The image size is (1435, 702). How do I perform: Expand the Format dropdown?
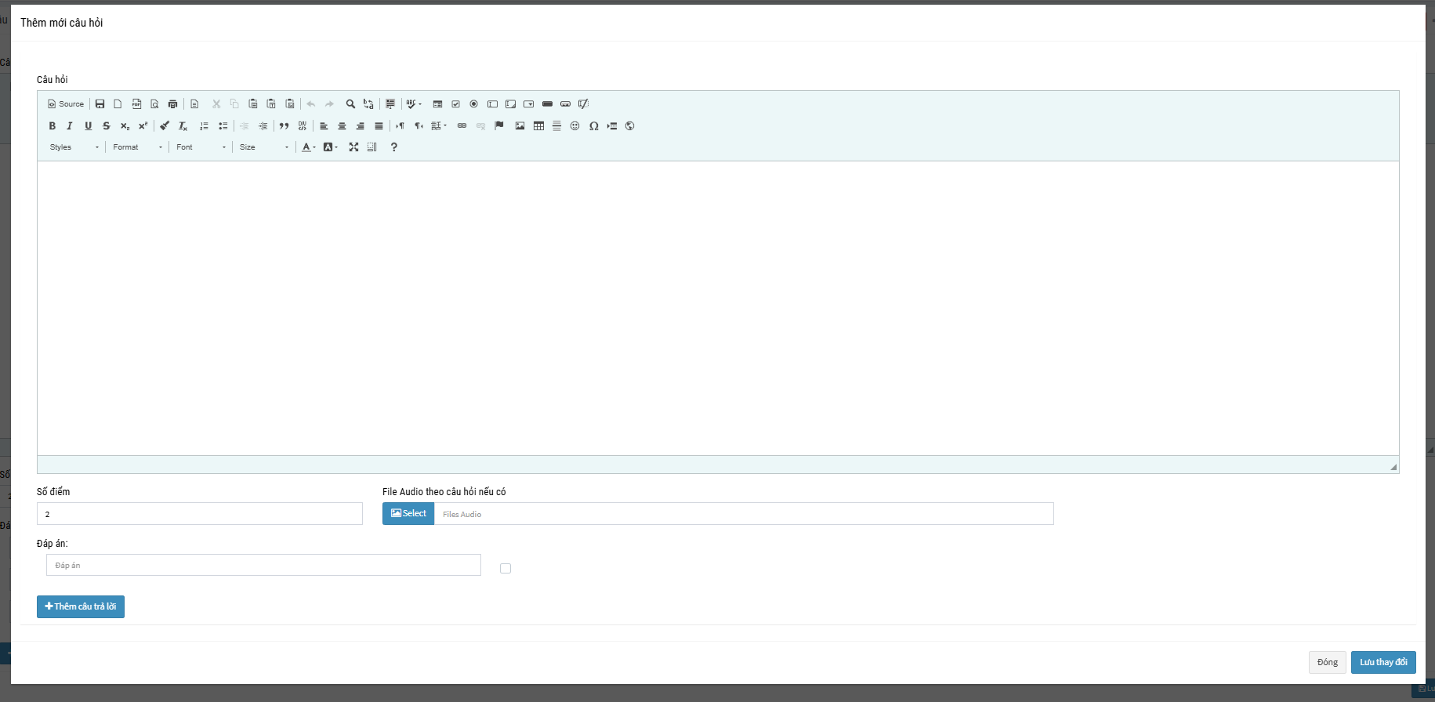137,147
